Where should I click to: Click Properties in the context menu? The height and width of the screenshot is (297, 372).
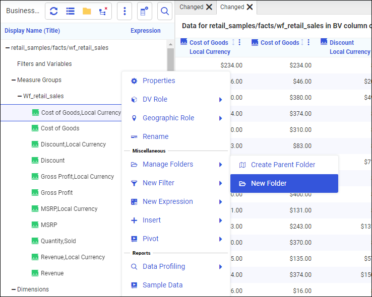(159, 81)
